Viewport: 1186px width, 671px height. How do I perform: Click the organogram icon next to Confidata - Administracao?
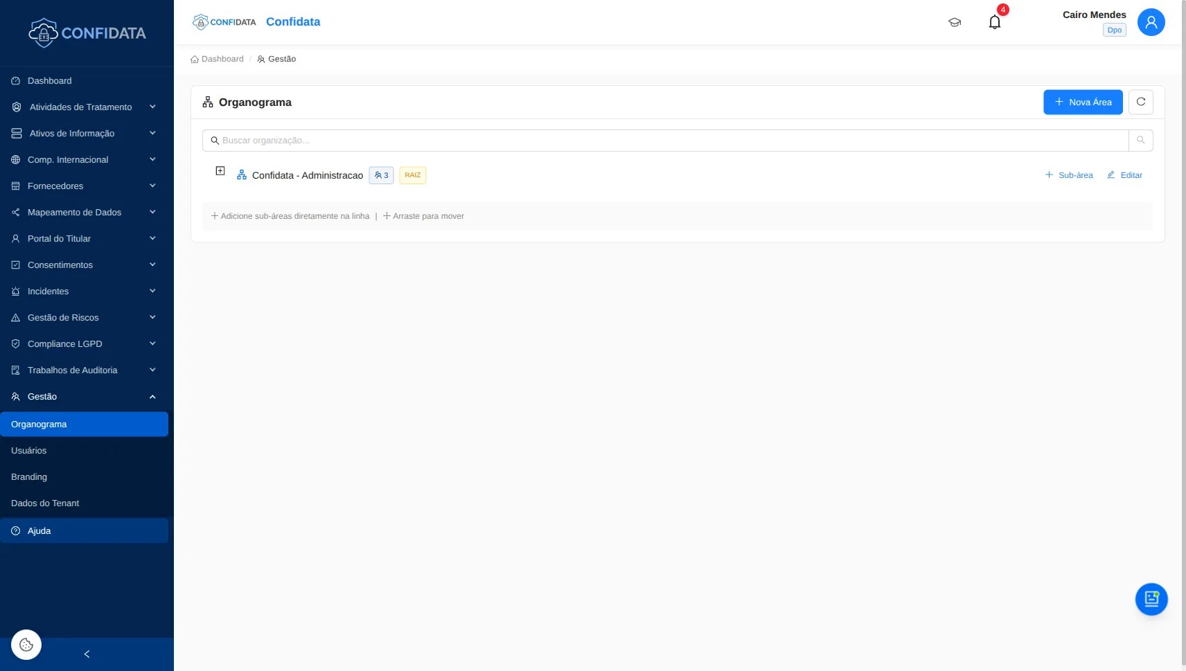click(x=241, y=175)
